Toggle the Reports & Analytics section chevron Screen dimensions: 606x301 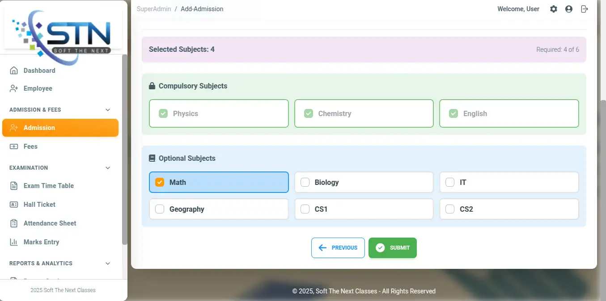tap(107, 263)
